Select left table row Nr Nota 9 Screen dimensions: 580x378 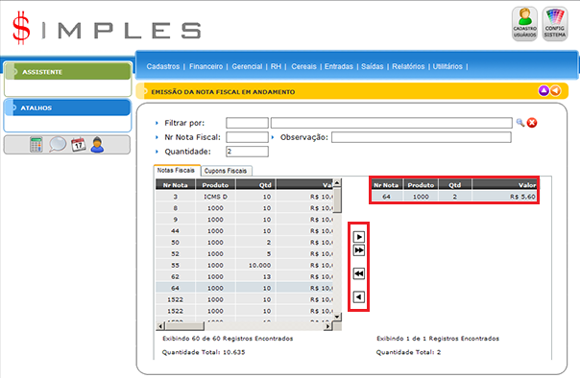(245, 220)
